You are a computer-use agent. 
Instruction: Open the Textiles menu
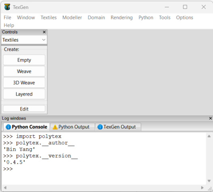(49, 17)
